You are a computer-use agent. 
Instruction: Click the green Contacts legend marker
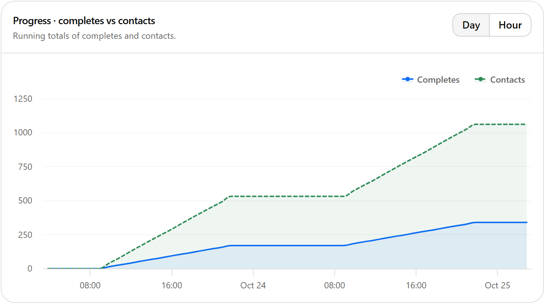481,79
